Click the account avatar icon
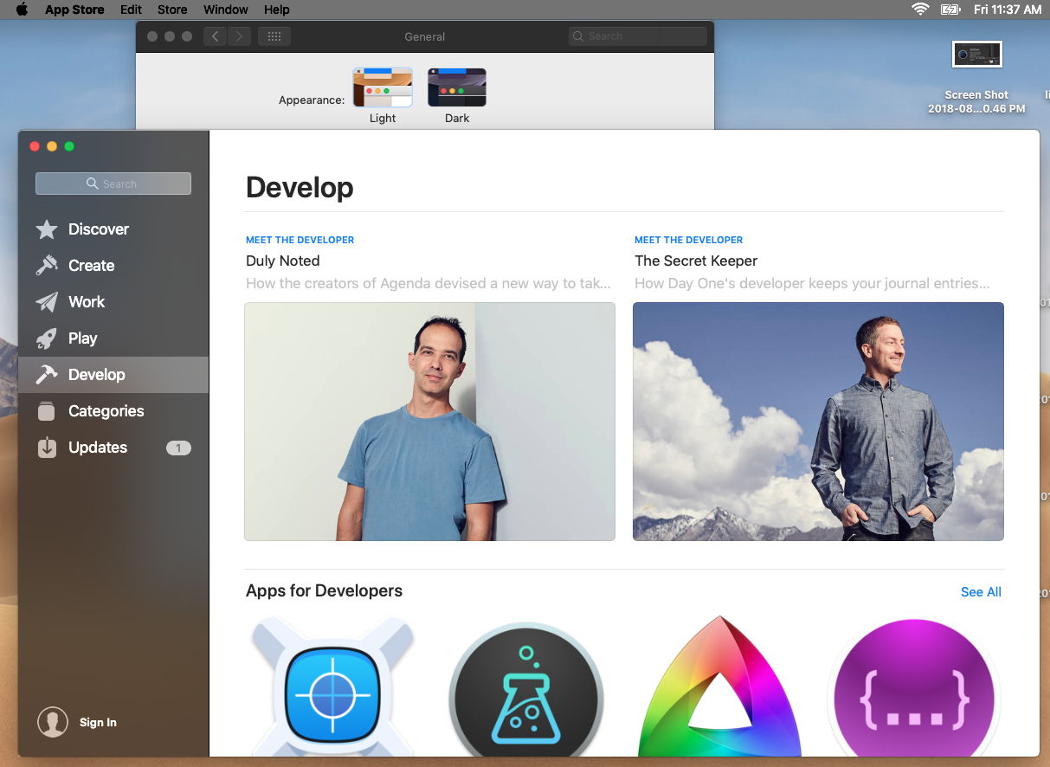 pyautogui.click(x=53, y=723)
